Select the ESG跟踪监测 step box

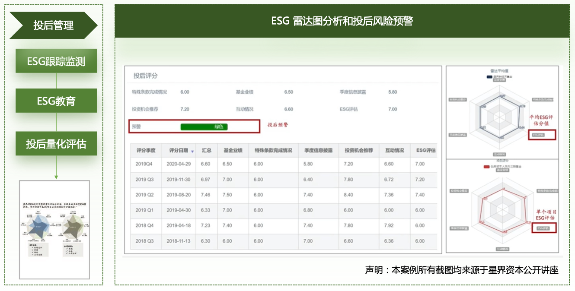(56, 61)
